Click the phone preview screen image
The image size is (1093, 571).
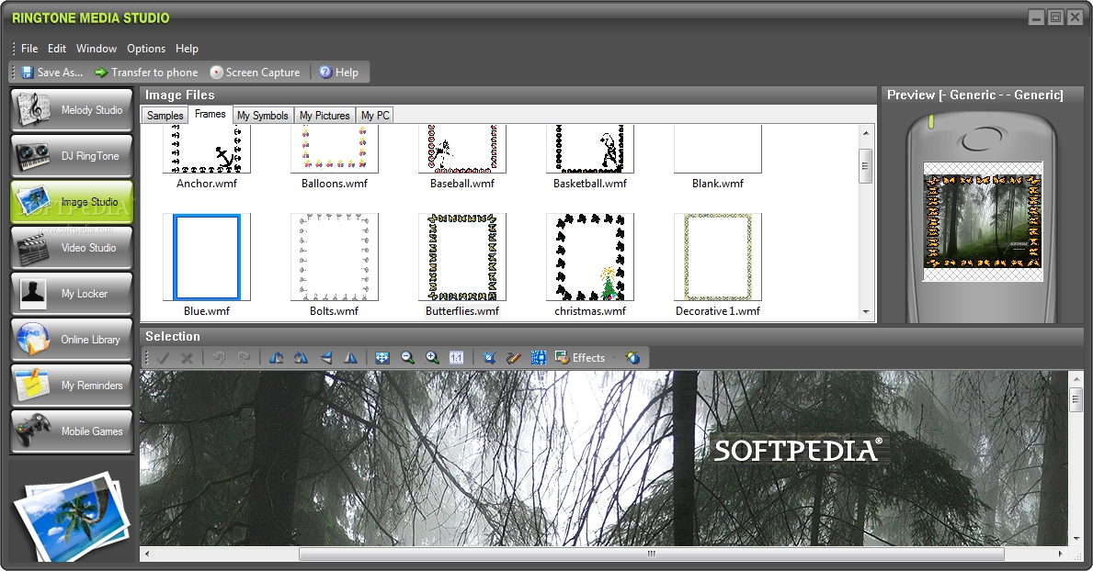tap(983, 221)
